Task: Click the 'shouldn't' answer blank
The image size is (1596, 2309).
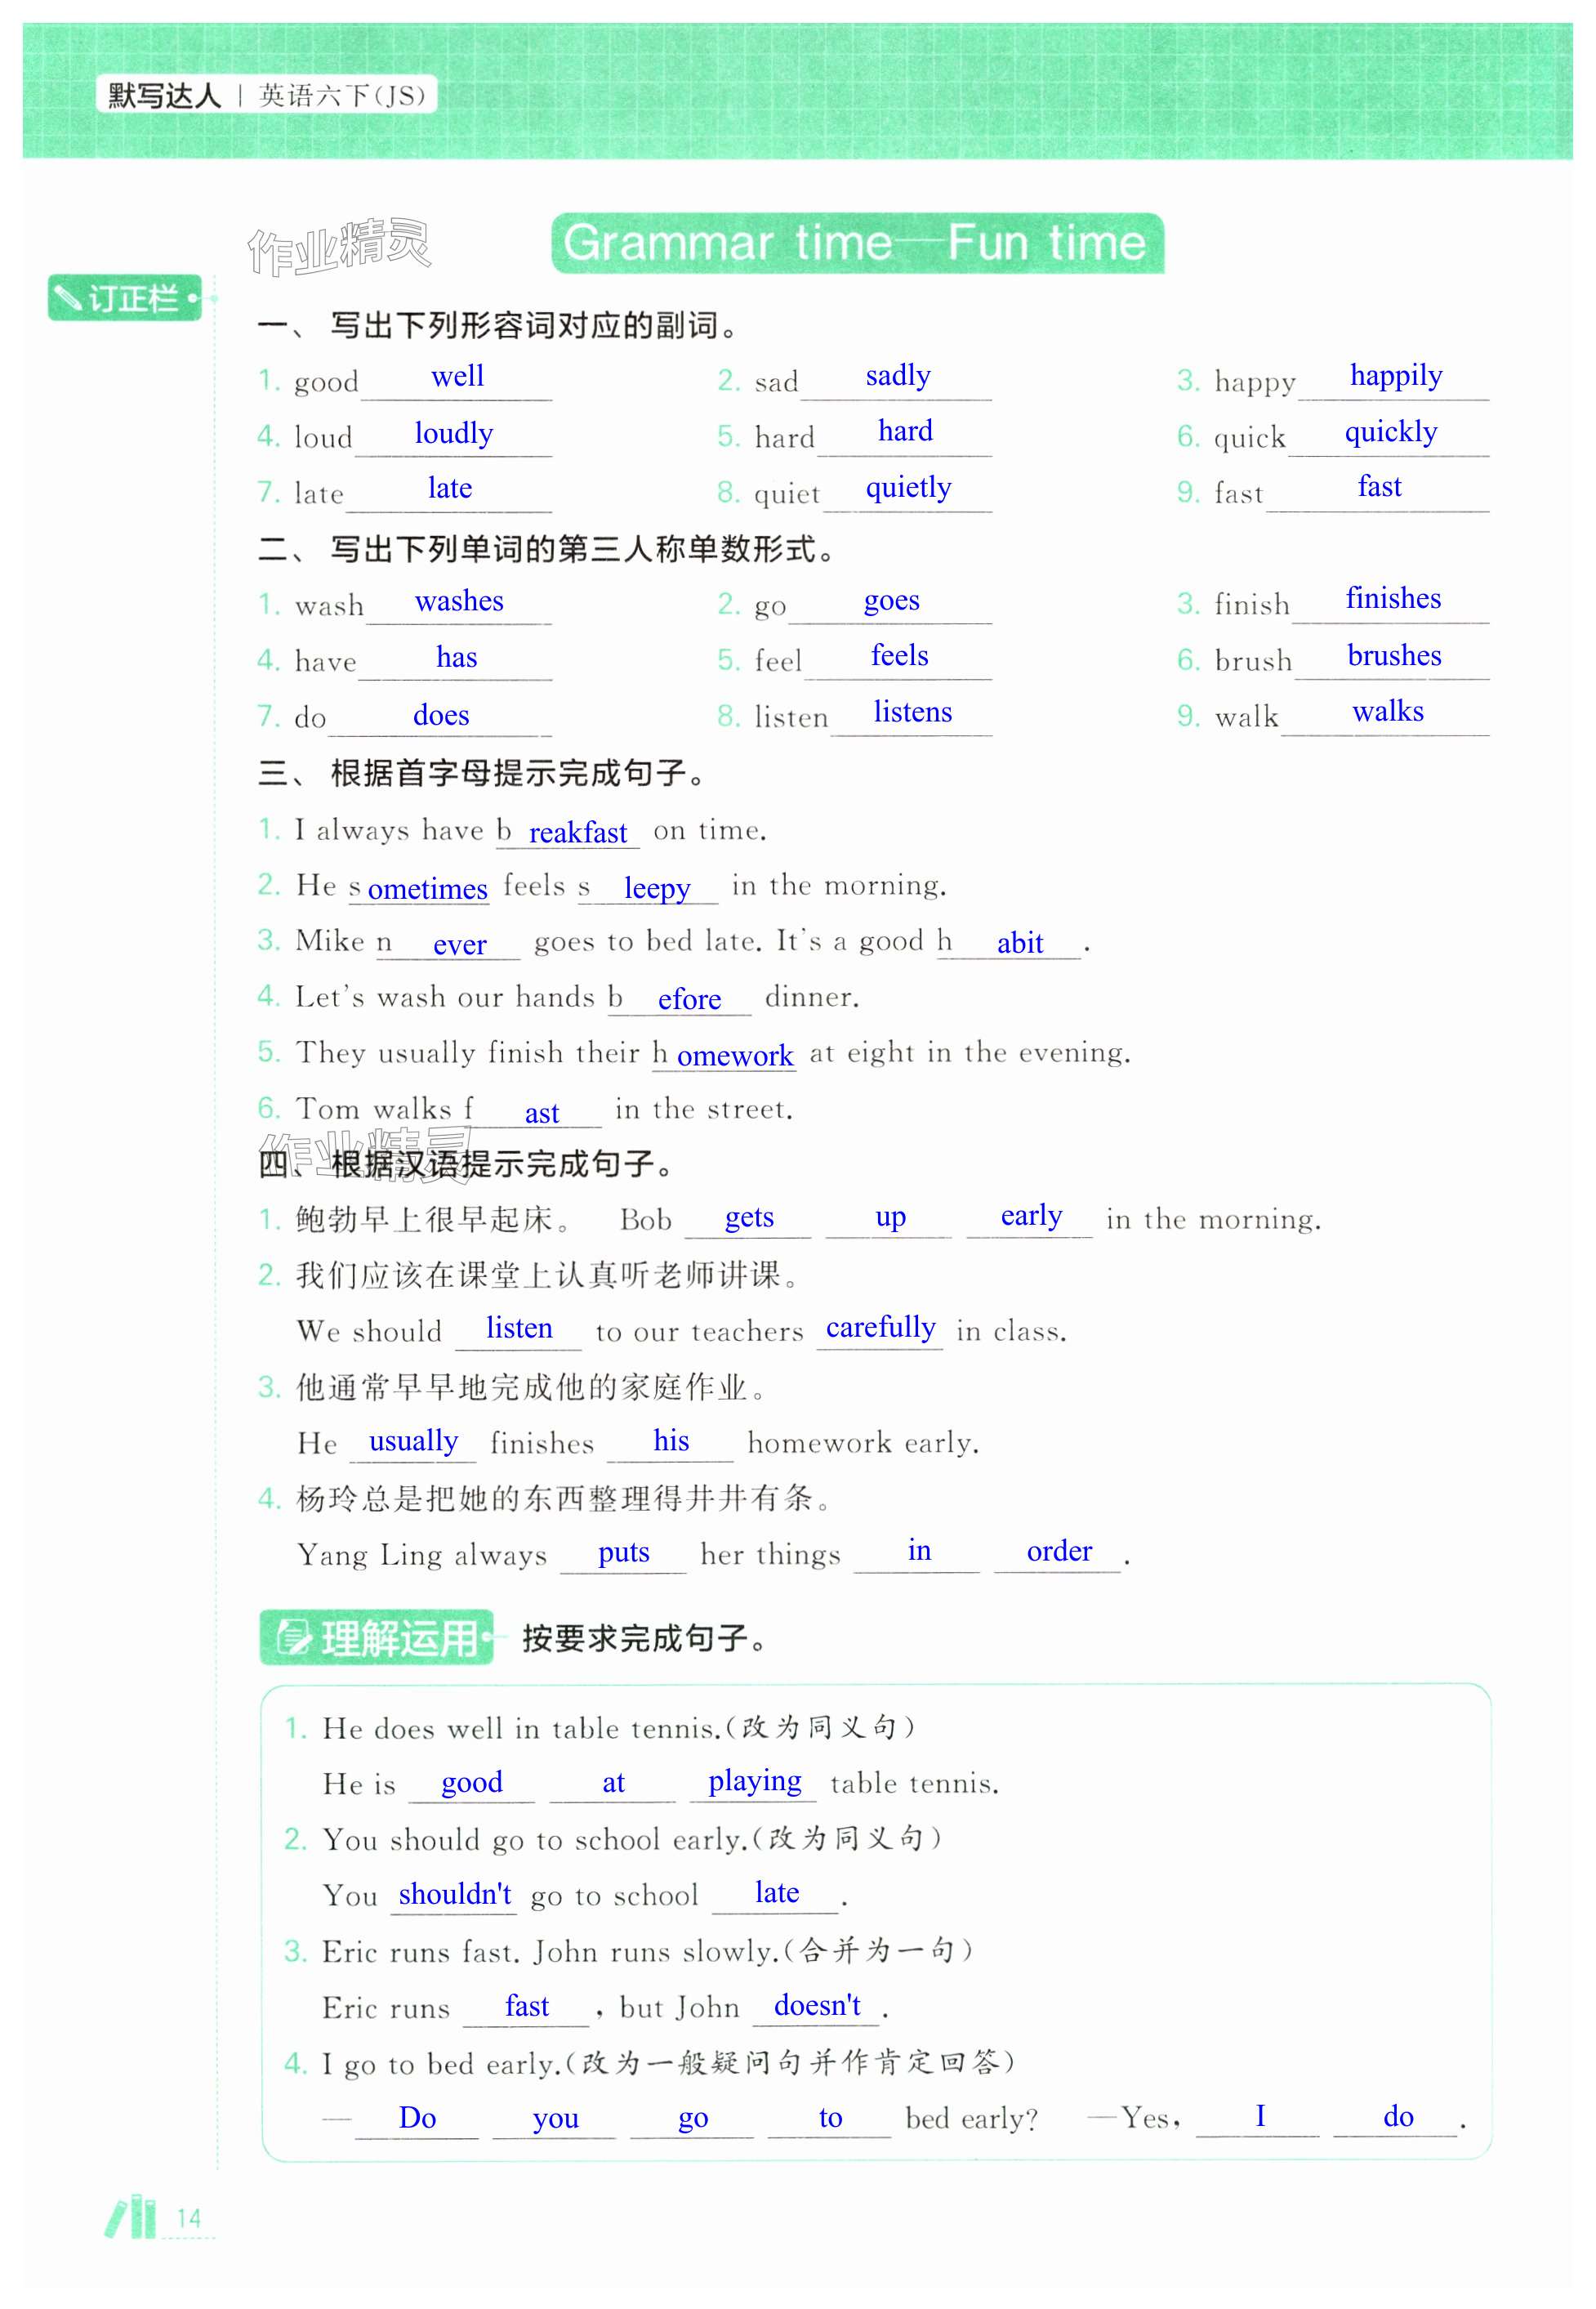Action: click(x=454, y=1894)
